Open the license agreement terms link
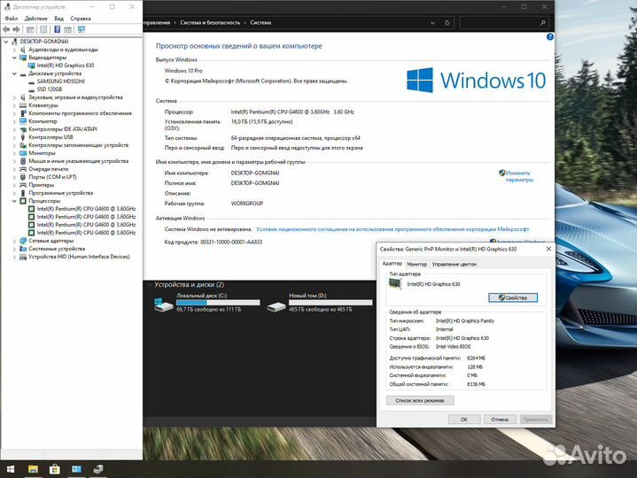637x478 pixels. [x=392, y=229]
